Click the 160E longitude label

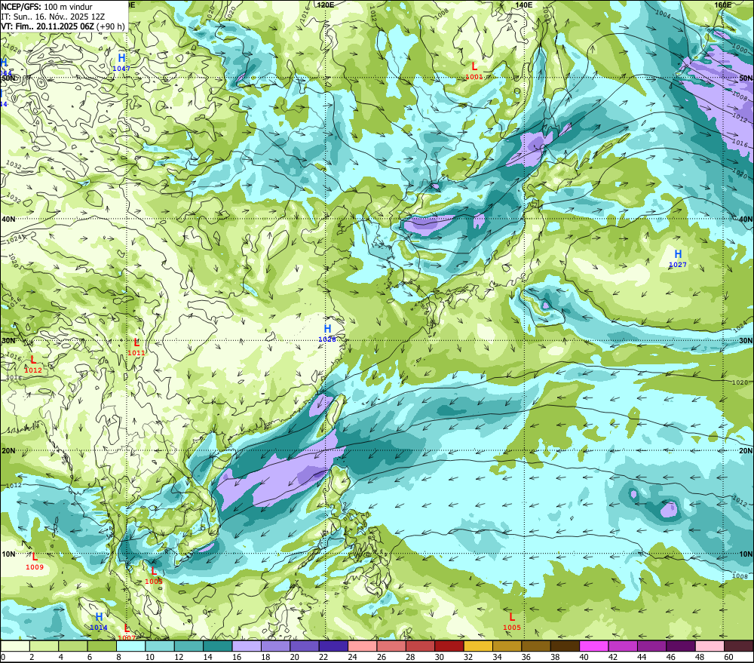coord(723,5)
